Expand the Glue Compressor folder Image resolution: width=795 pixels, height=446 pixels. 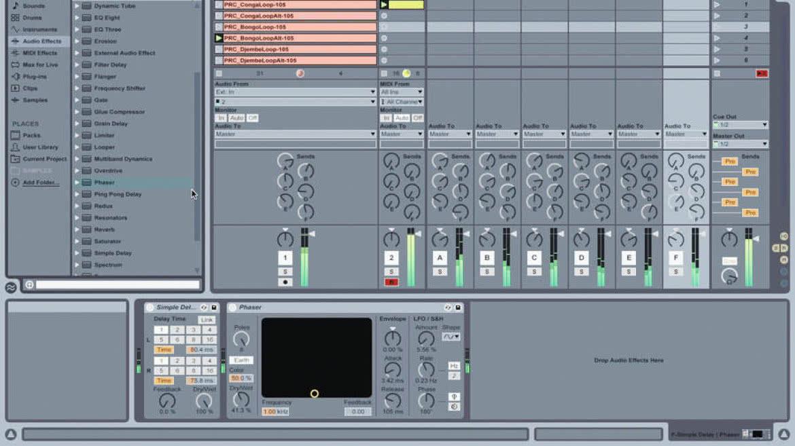point(77,112)
